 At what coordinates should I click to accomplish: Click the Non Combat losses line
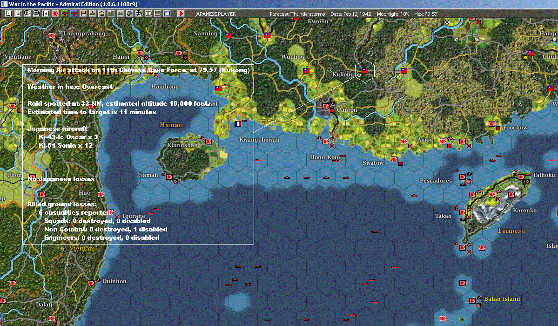click(106, 229)
